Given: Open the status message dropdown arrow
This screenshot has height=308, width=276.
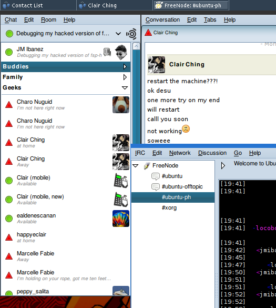Looking at the screenshot, I should [x=118, y=34].
